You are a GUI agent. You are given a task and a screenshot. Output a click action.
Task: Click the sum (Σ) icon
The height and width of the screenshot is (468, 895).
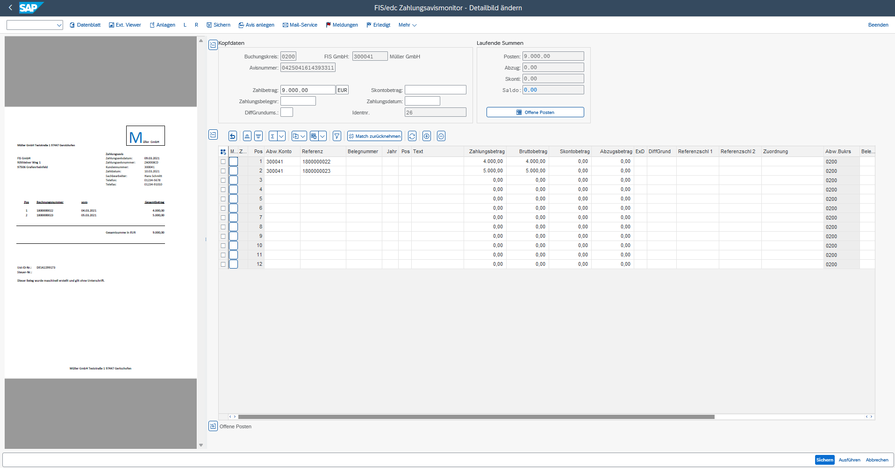tap(273, 136)
